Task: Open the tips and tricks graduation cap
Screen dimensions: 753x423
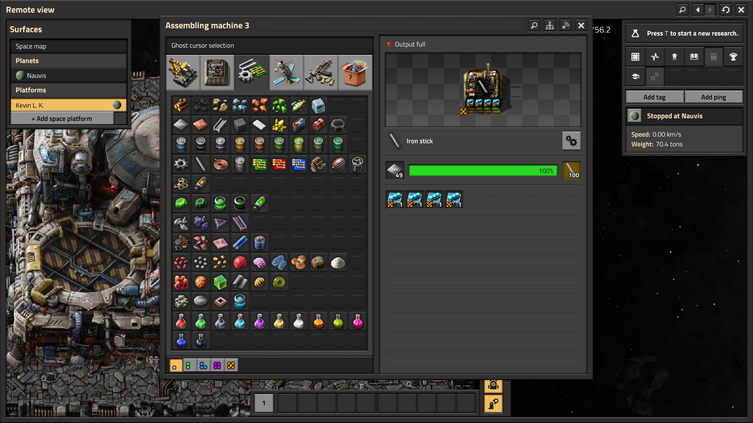Action: click(x=635, y=76)
